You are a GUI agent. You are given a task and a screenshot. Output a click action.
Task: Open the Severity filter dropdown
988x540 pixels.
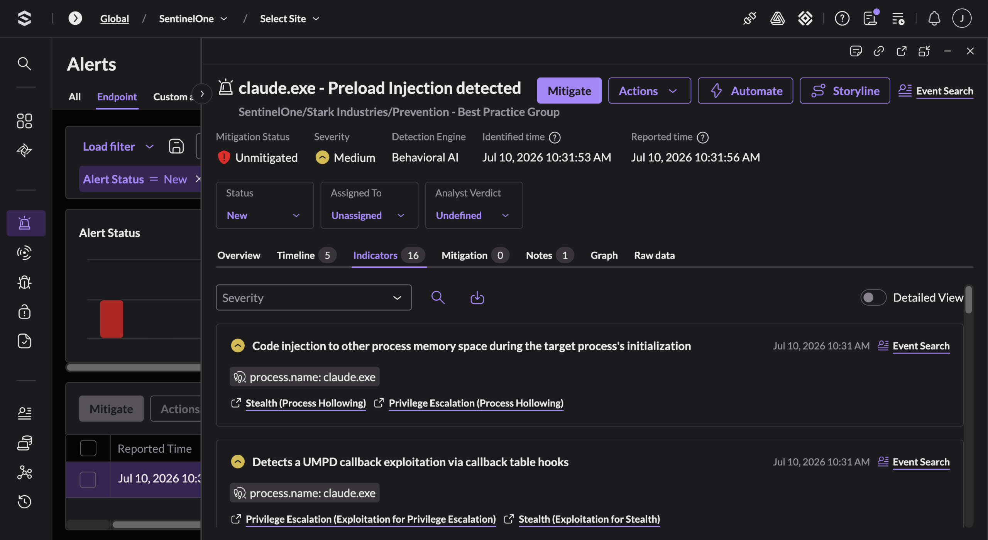[314, 298]
